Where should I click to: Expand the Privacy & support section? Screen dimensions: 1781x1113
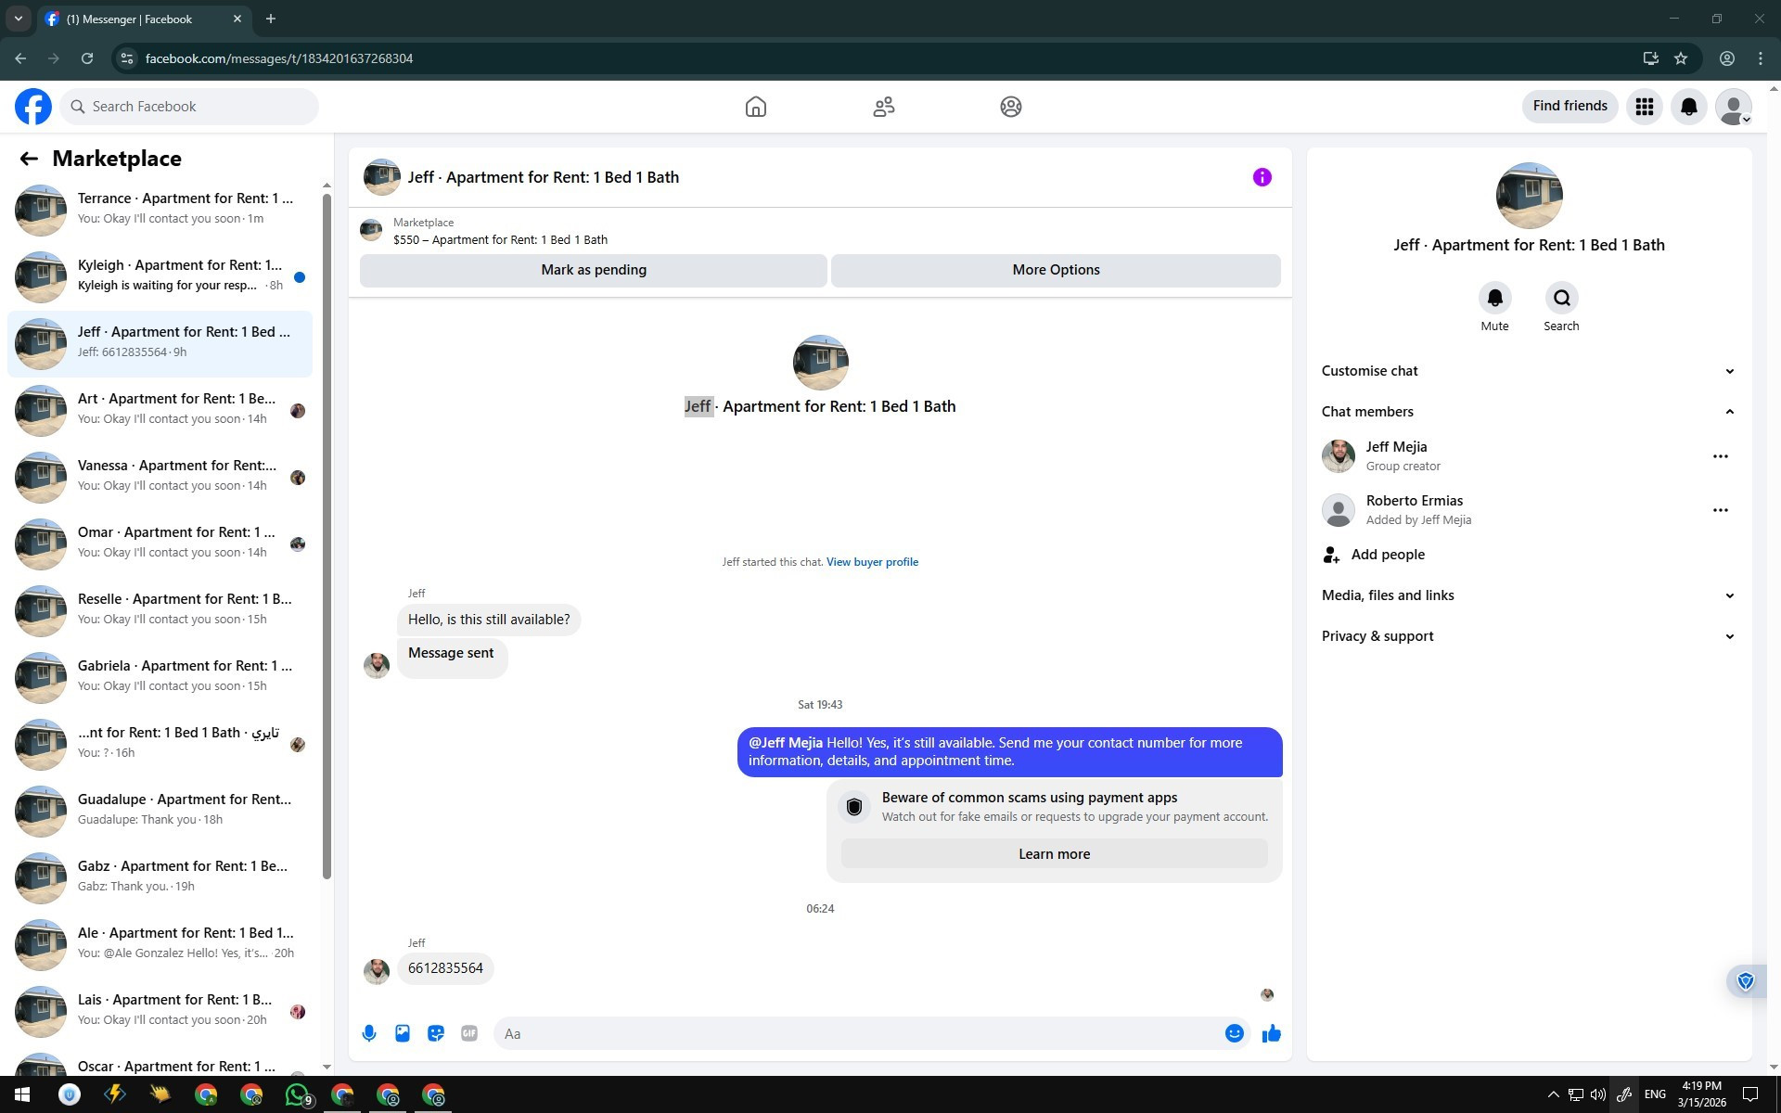click(x=1529, y=636)
